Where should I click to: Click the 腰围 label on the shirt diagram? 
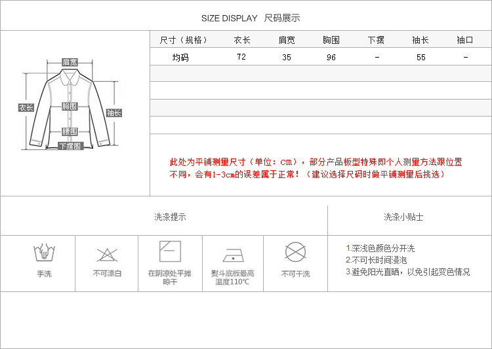click(70, 131)
